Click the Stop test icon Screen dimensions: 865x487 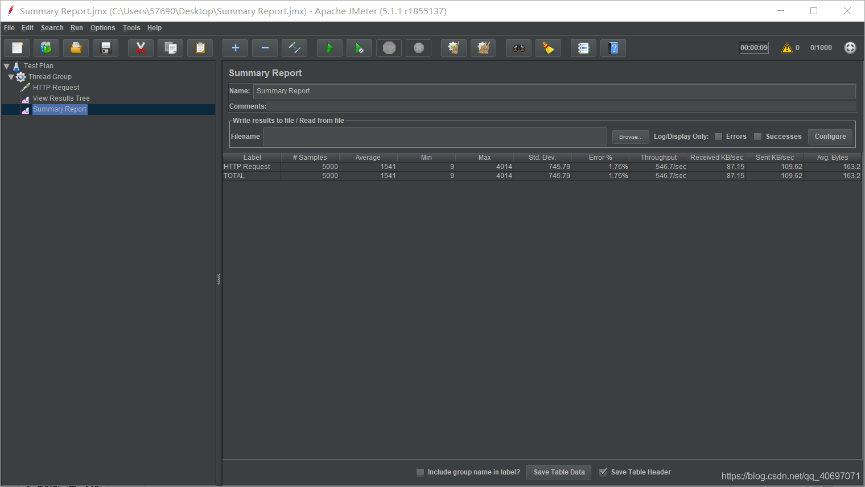tap(389, 48)
